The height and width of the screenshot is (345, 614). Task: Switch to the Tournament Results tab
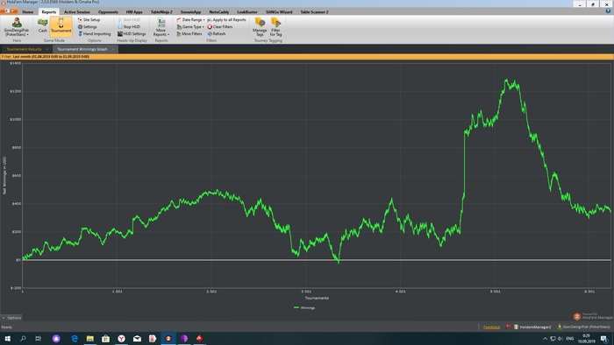(x=24, y=49)
